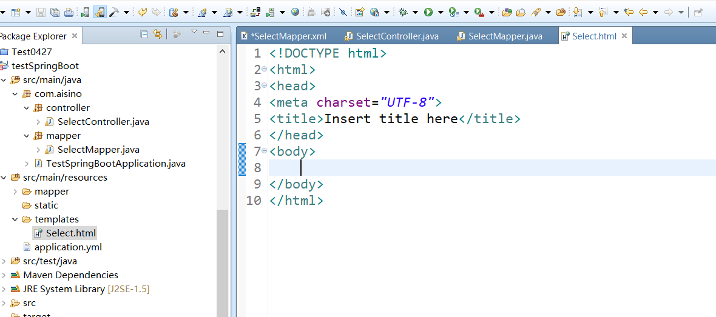Click the Open Task folder icon

(521, 12)
